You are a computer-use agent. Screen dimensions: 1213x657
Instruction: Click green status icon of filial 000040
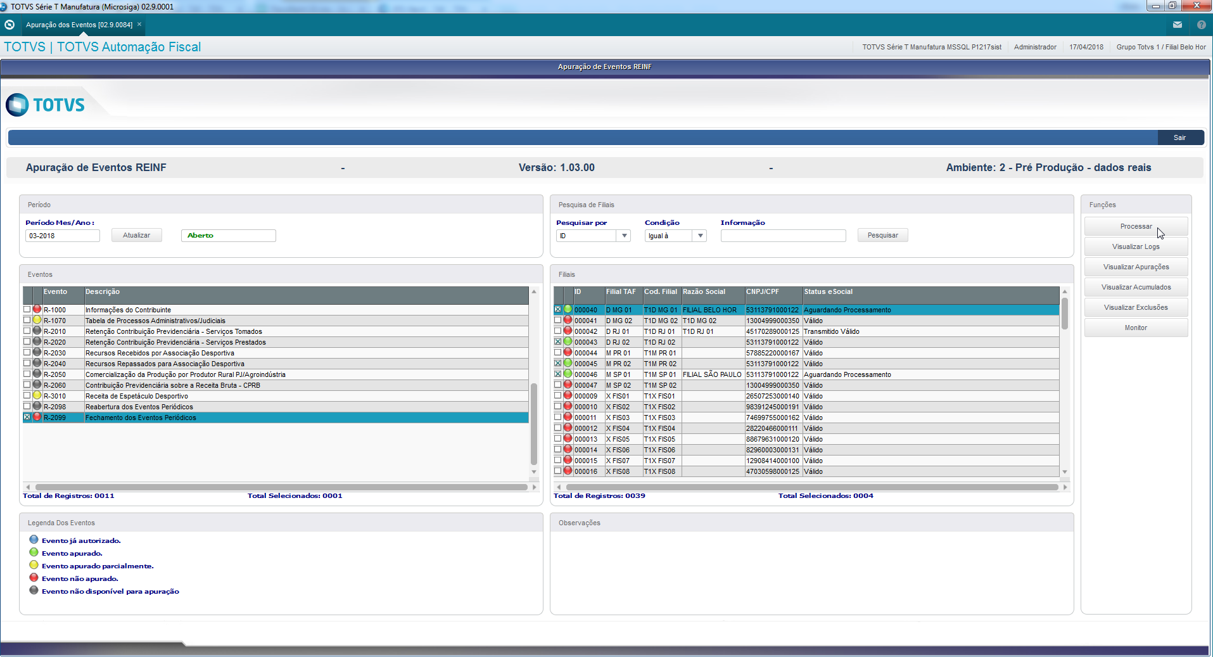point(568,309)
